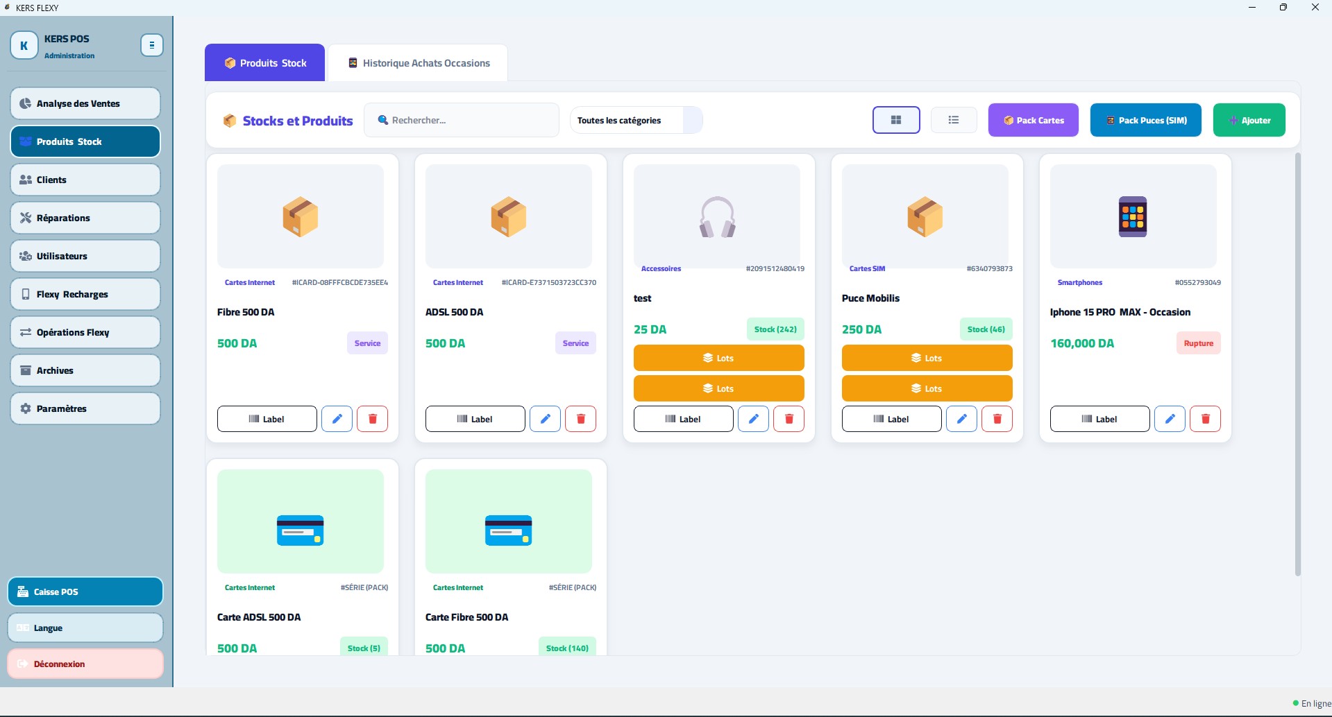Screen dimensions: 1332x717
Task: Click the pencil edit icon for test product
Action: click(x=753, y=419)
